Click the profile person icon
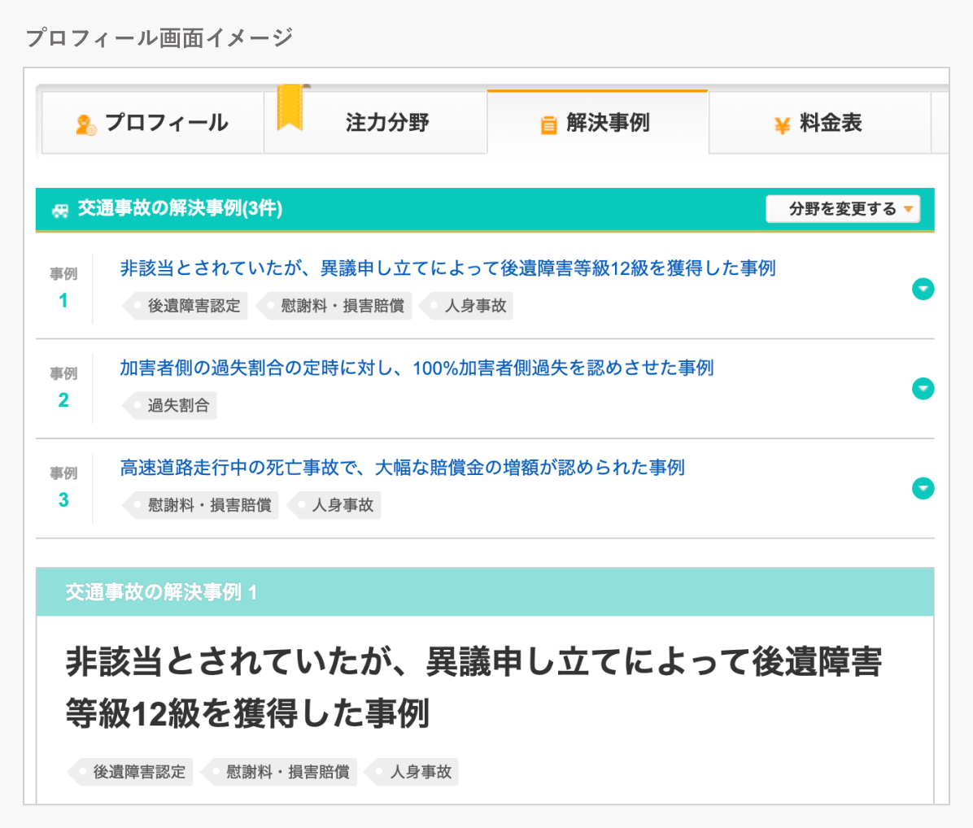 pos(85,124)
